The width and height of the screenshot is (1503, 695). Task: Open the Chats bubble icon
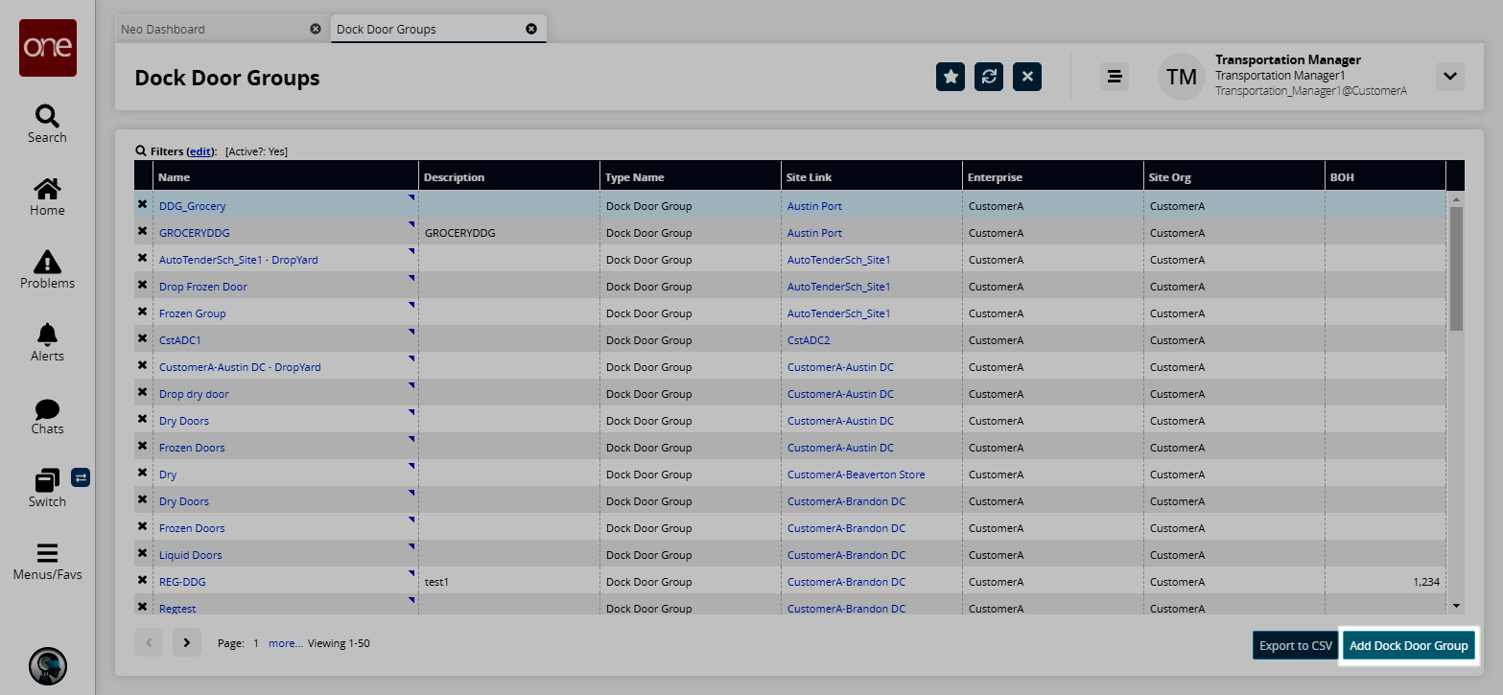[47, 415]
